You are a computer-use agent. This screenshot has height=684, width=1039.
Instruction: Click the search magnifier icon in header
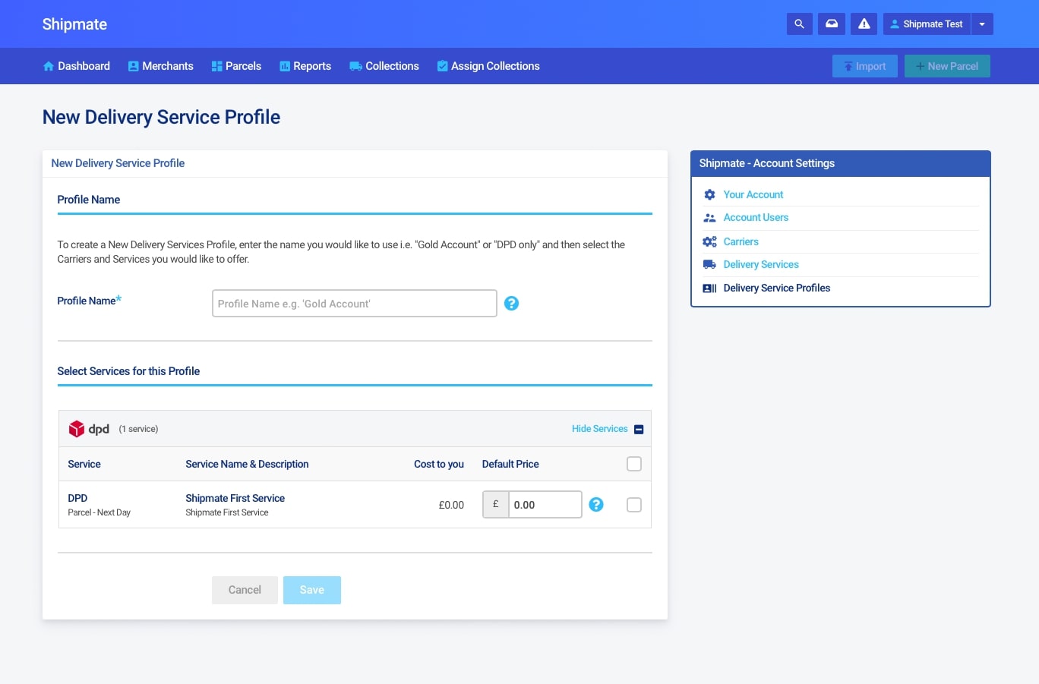(799, 24)
